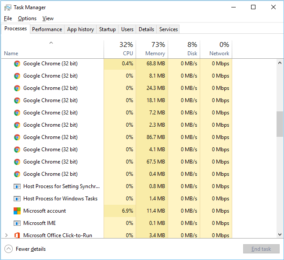
Task: Click the 24.3 MB memory value
Action: [x=156, y=88]
